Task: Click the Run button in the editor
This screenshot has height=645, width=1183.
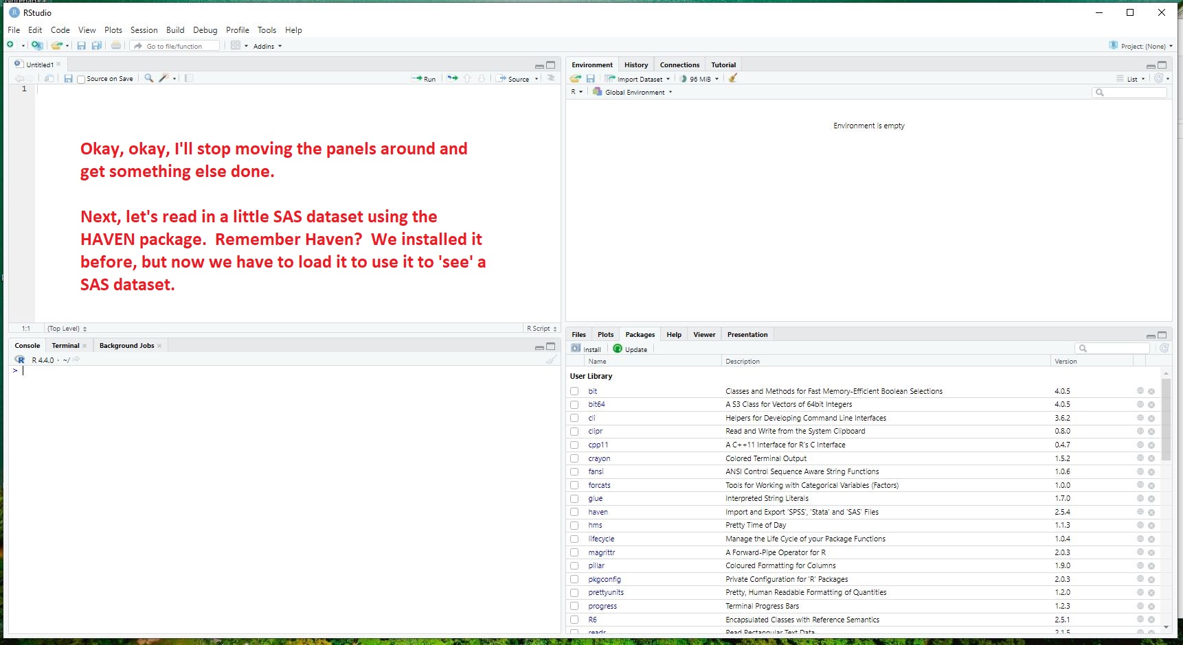Action: [424, 79]
